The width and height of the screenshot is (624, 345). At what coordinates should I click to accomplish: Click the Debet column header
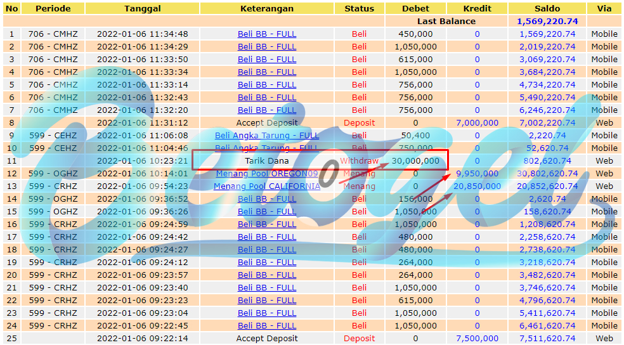click(x=415, y=8)
